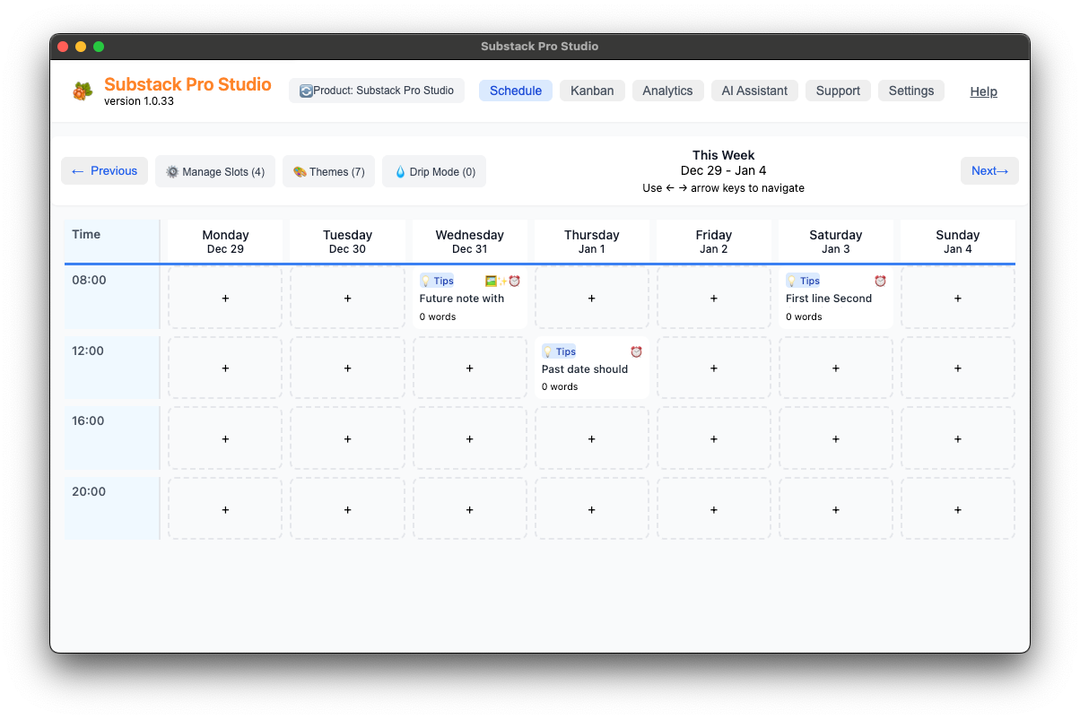Click the Product: Substack Pro Studio button
Viewport: 1080px width, 719px height.
377,91
